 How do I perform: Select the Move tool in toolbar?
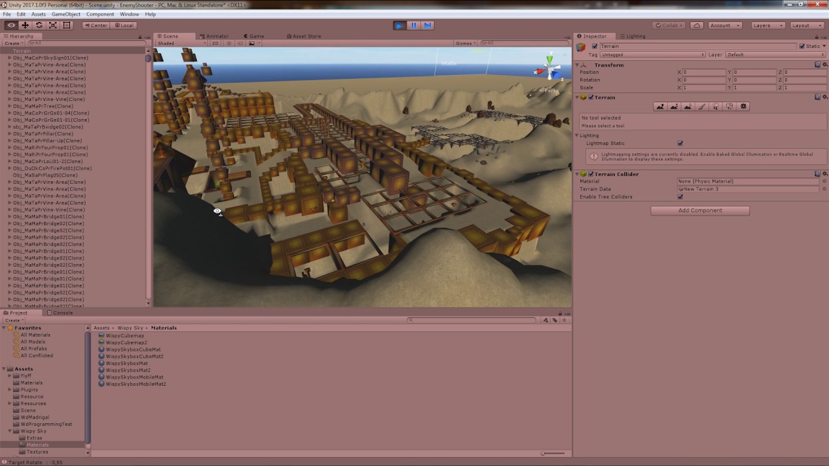[25, 25]
